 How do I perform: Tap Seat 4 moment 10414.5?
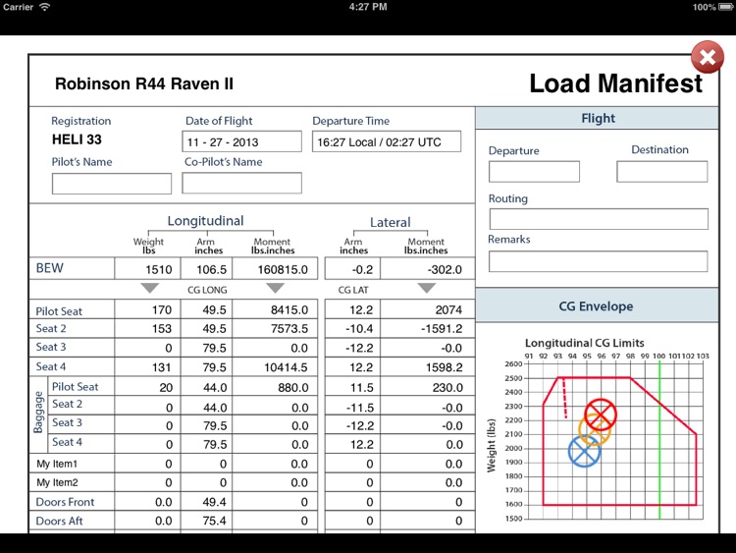tap(275, 367)
